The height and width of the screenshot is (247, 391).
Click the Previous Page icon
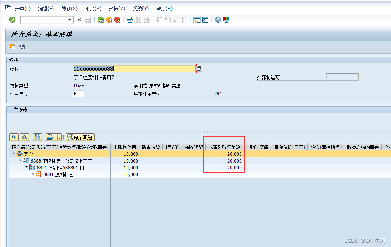click(168, 20)
